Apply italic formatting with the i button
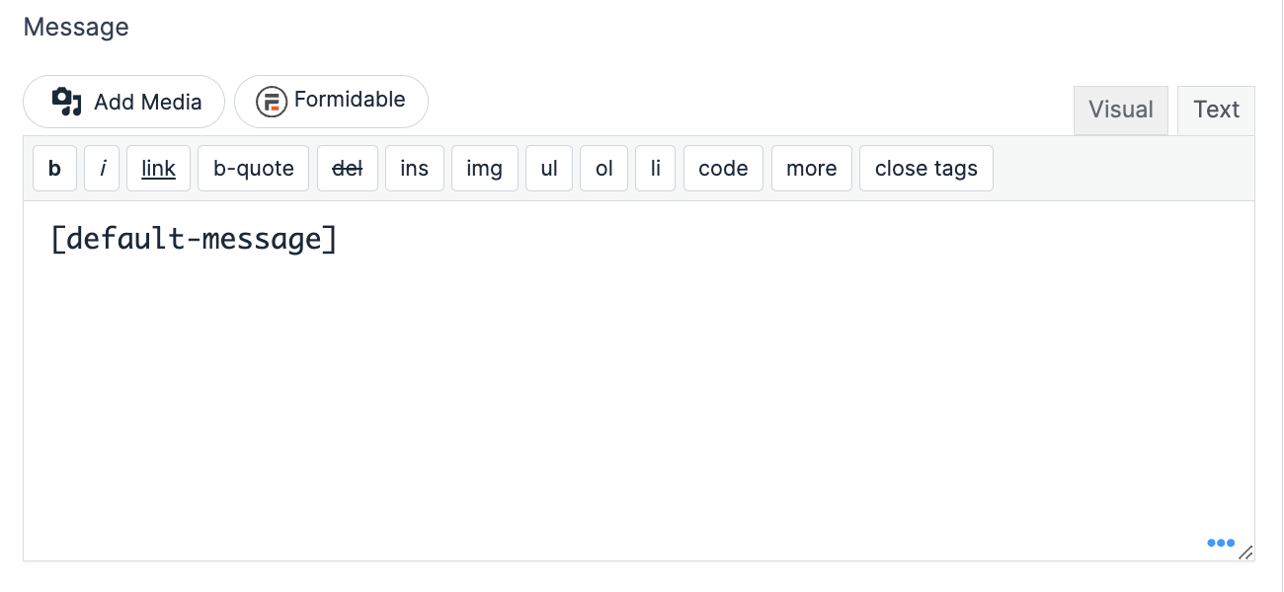The width and height of the screenshot is (1284, 592). pos(102,168)
